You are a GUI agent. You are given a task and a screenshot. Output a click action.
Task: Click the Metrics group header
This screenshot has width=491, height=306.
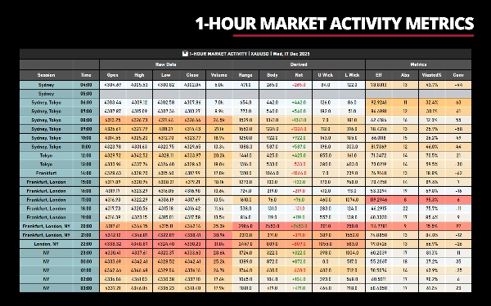pos(418,64)
